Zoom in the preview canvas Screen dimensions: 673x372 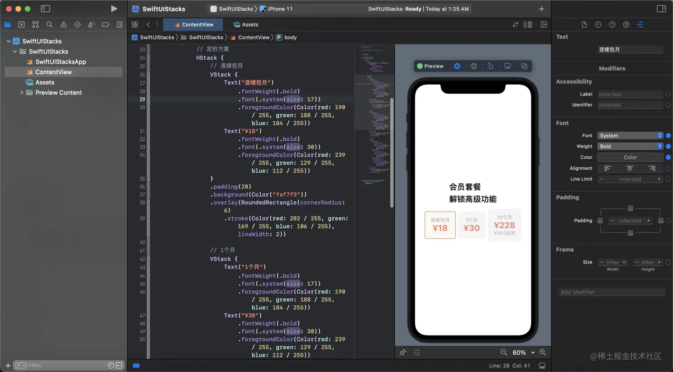click(x=543, y=352)
